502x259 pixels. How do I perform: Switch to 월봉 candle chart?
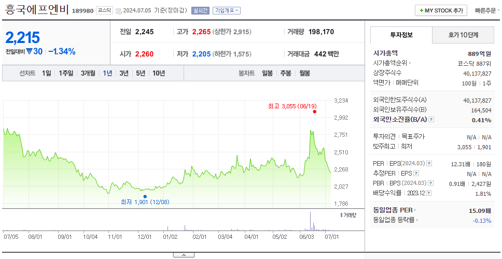point(305,73)
